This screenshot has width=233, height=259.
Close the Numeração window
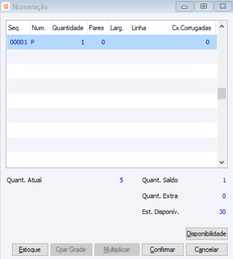pos(223,6)
